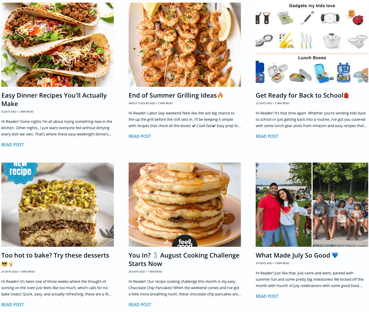Click the kids' gadgets and lunch boxes image
This screenshot has height=312, width=369.
coord(312,45)
